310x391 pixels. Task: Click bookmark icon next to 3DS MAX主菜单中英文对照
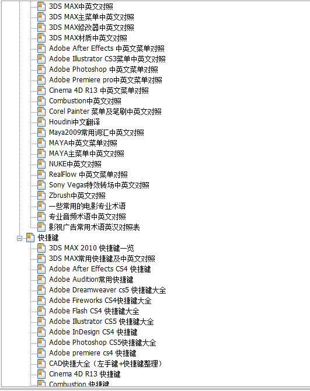point(41,17)
